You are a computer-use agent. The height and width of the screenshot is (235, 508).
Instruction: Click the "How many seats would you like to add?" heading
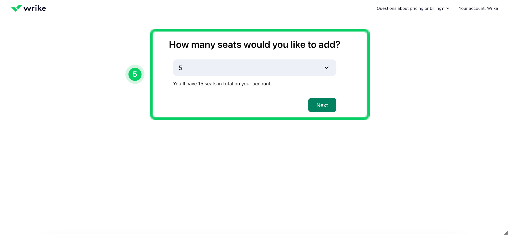[254, 45]
